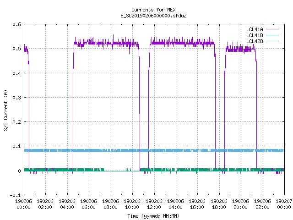Click the LCL41B legend label
Image resolution: width=293 pixels, height=220 pixels.
coord(255,35)
